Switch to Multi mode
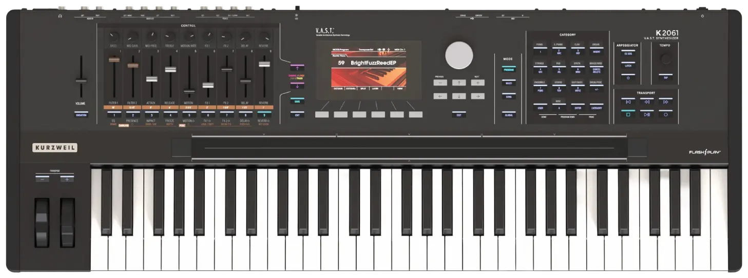748x278 pixels. (x=509, y=83)
